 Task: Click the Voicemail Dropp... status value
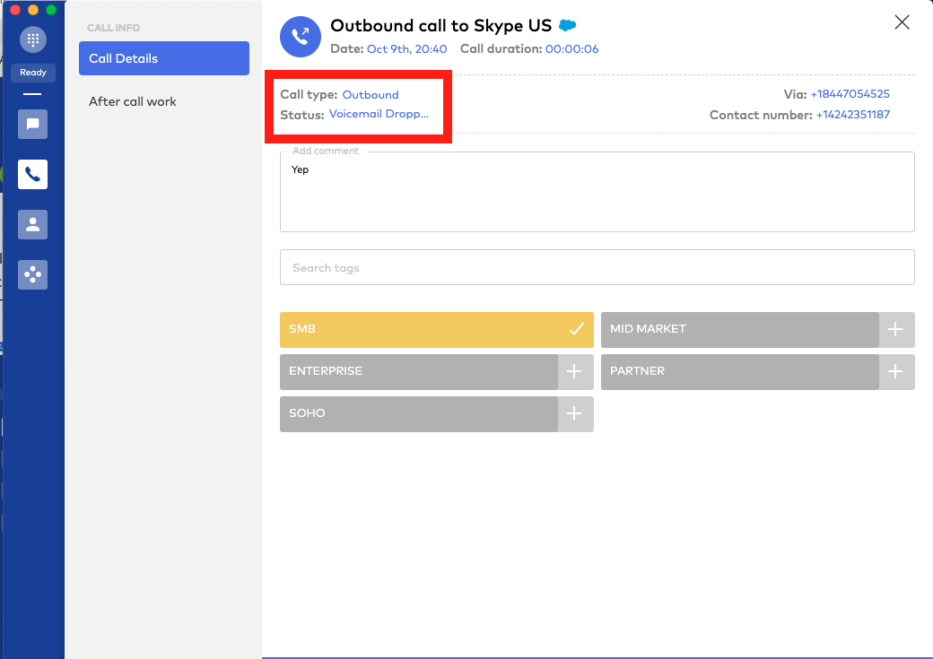pyautogui.click(x=379, y=114)
